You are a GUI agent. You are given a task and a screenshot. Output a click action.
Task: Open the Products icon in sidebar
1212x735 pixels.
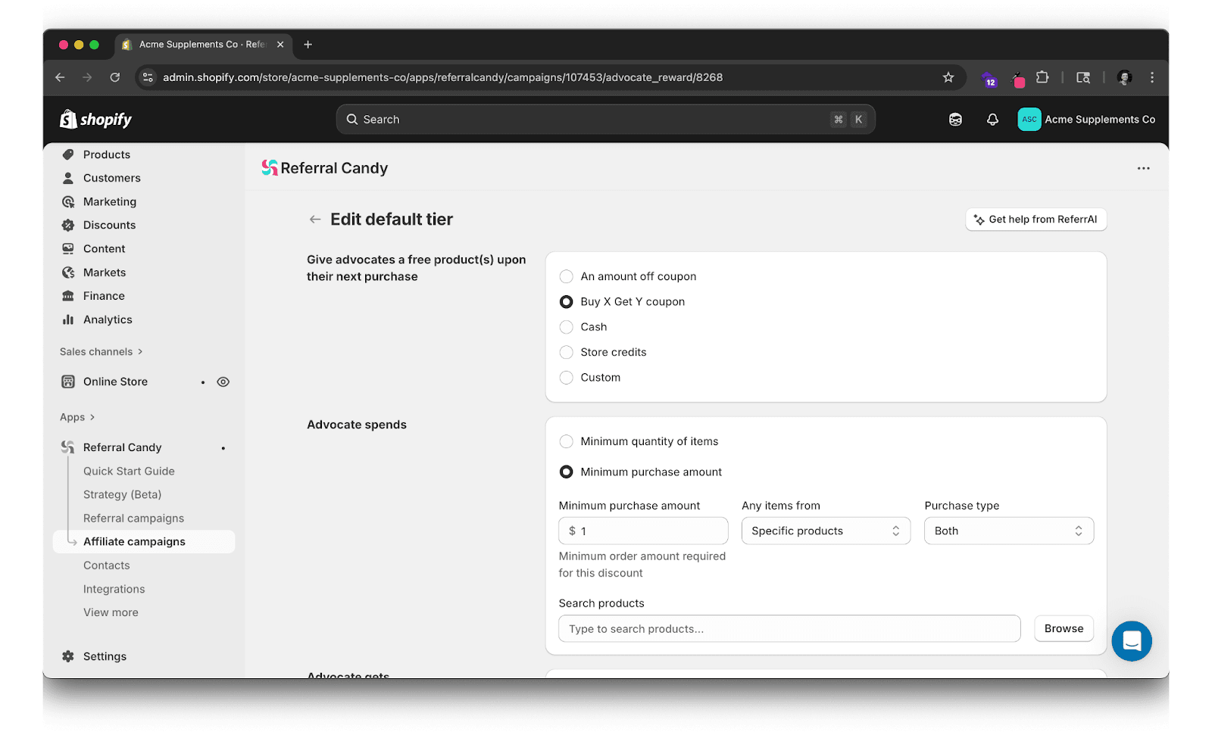coord(68,154)
